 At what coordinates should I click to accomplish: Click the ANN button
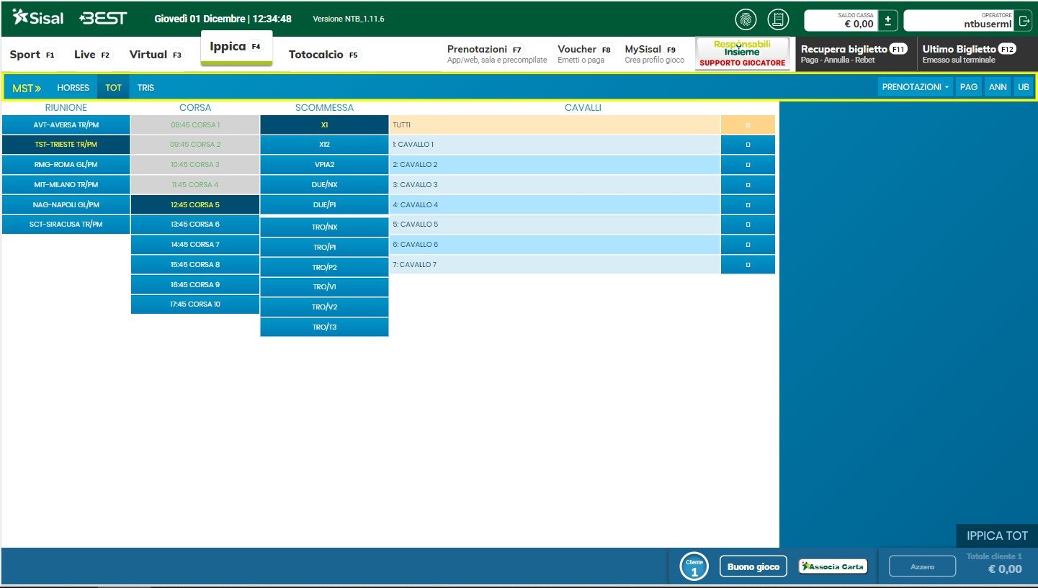tap(998, 87)
